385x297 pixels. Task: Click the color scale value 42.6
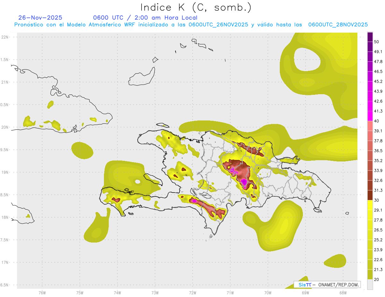click(x=378, y=101)
